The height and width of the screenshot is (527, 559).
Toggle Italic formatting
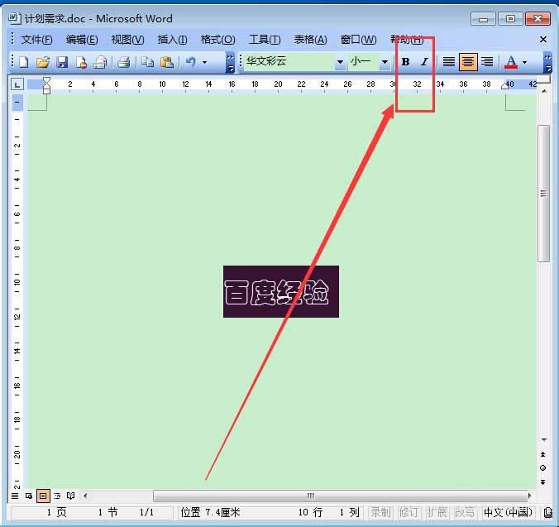(x=424, y=62)
